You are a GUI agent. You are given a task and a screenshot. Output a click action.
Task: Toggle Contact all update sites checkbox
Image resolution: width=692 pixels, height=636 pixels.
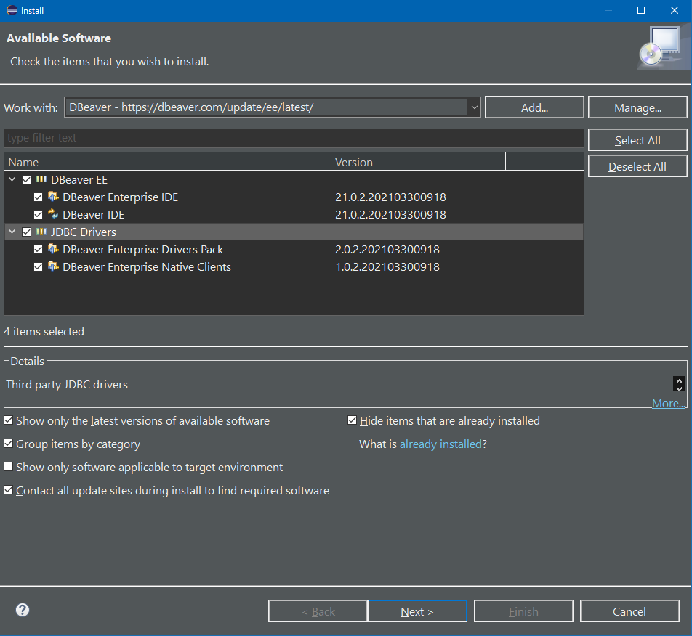(9, 490)
